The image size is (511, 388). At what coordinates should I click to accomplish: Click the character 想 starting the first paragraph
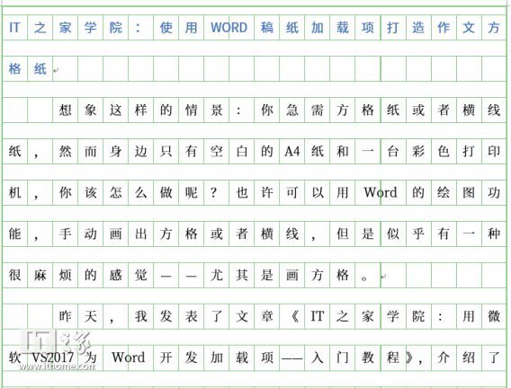click(x=65, y=110)
